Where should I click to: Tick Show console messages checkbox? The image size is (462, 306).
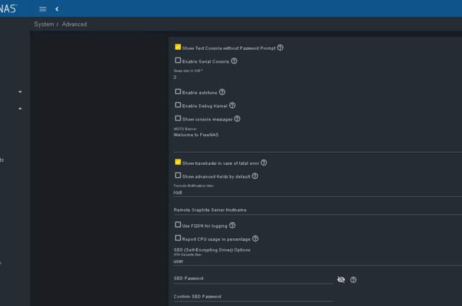pyautogui.click(x=178, y=118)
